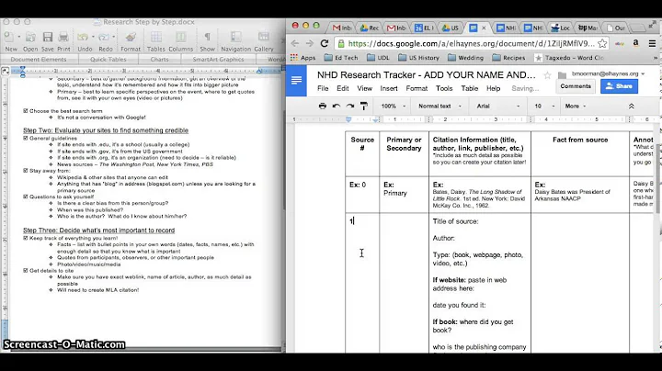Viewport: 662px width, 371px height.
Task: Move document using the folder icon
Action: coord(562,75)
